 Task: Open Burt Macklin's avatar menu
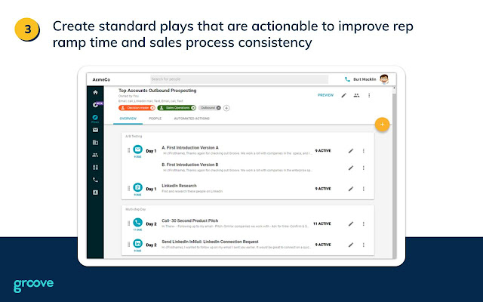pos(384,79)
